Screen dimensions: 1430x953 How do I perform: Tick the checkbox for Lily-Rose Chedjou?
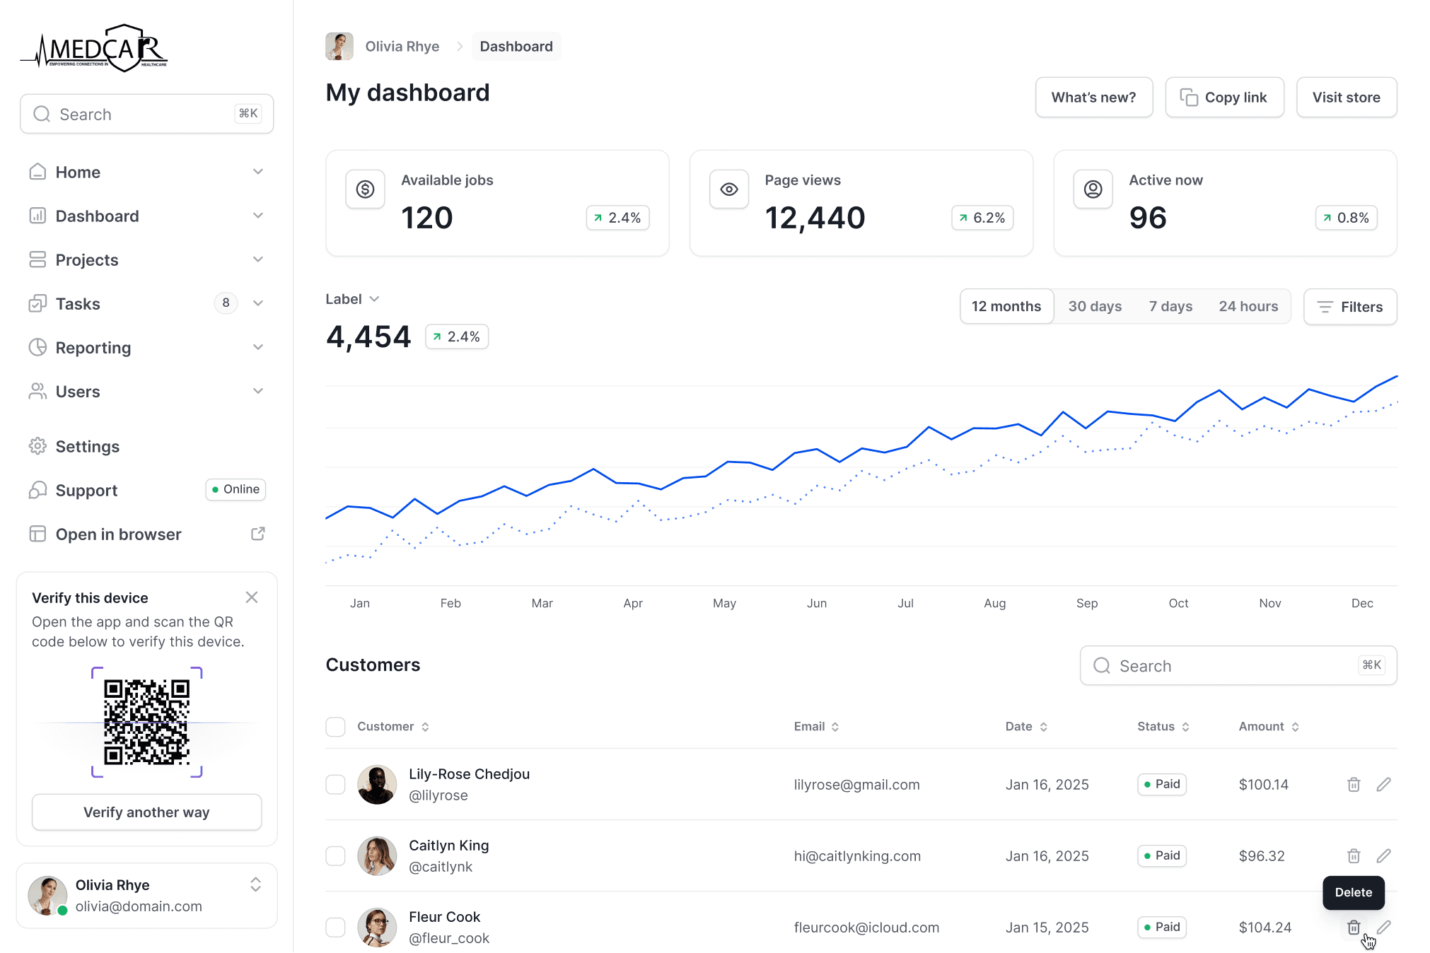(x=335, y=785)
